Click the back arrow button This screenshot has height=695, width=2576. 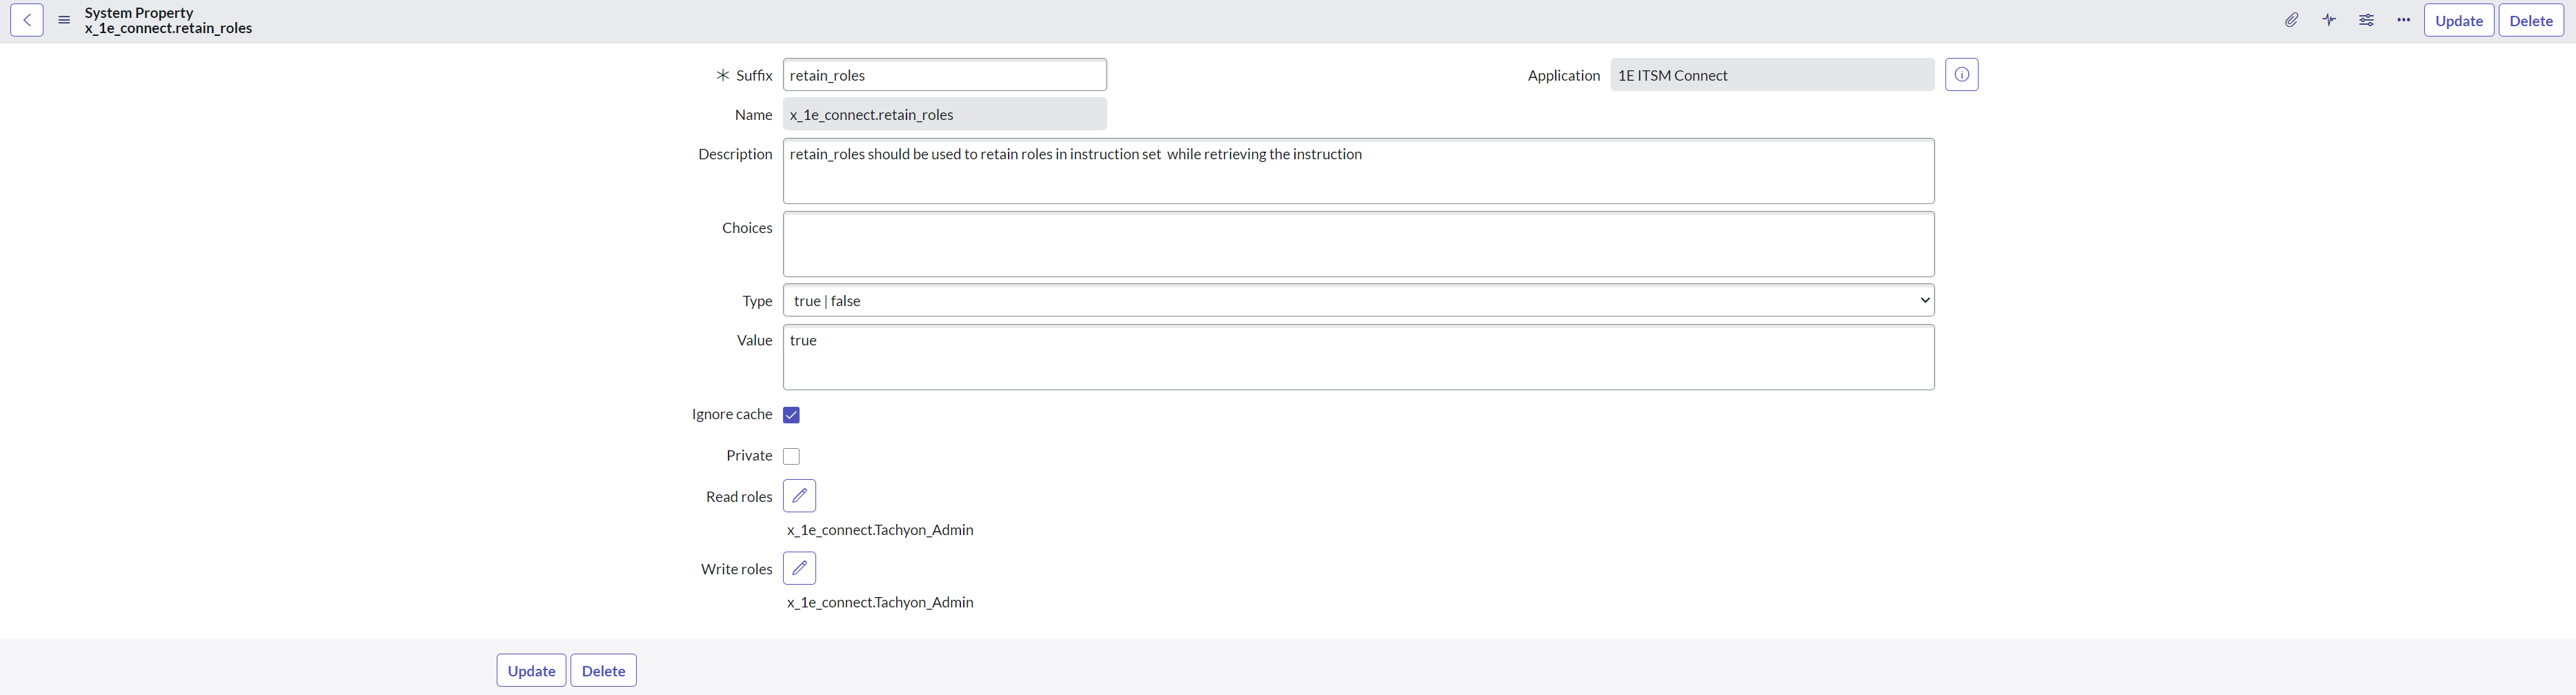(27, 20)
